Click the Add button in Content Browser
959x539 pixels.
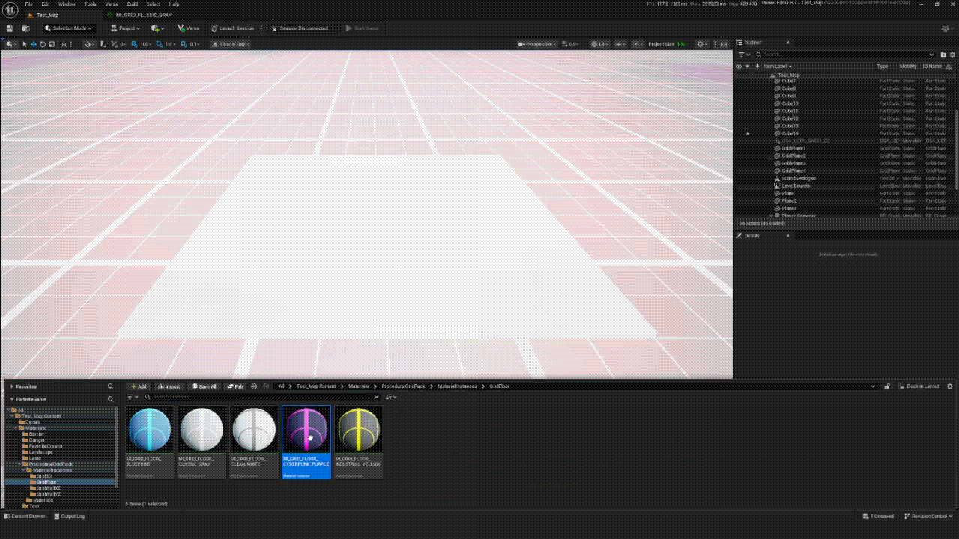pos(138,386)
